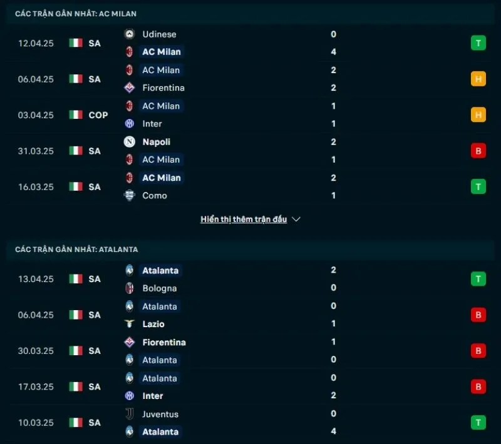
Task: Open the Atalanta team page via its name
Action: pos(160,271)
